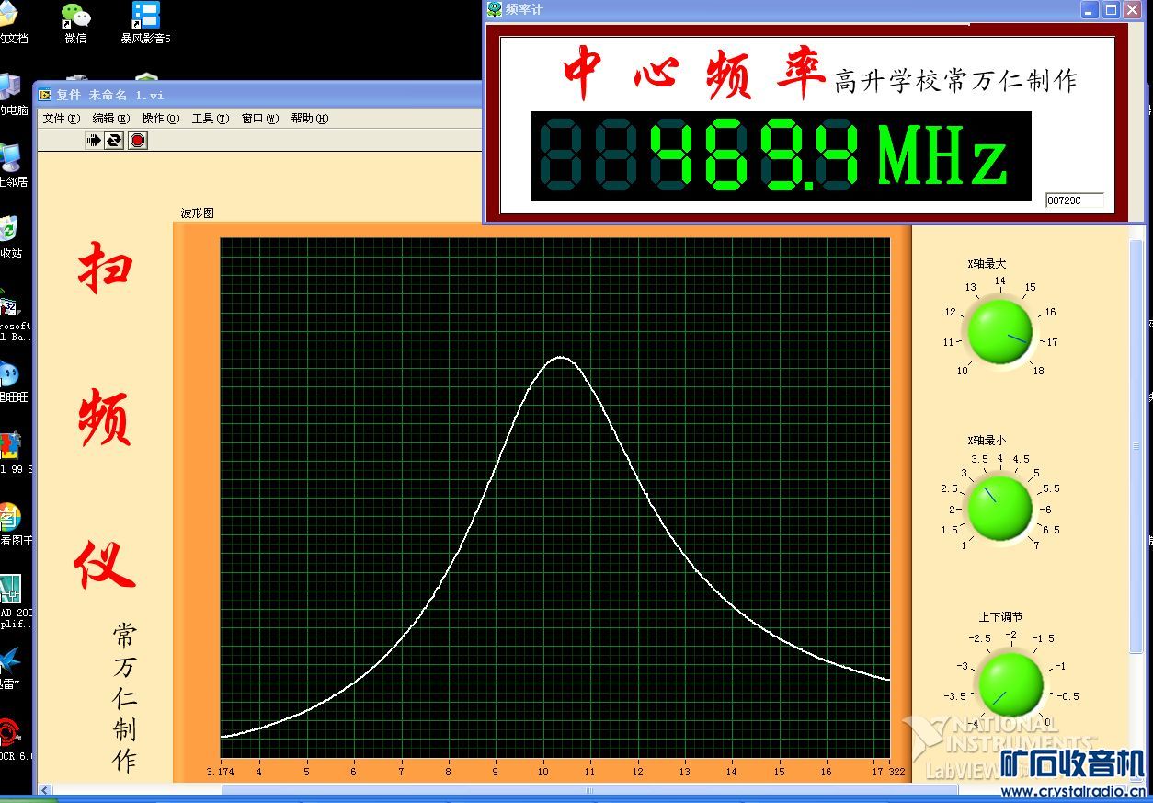Click the green frequency digit display

click(781, 155)
